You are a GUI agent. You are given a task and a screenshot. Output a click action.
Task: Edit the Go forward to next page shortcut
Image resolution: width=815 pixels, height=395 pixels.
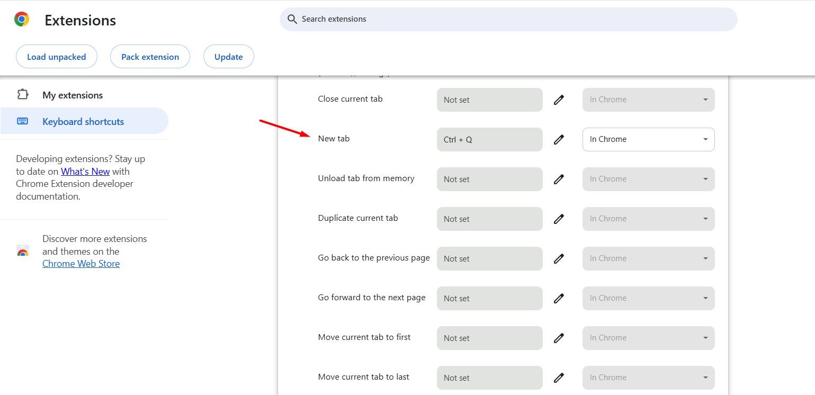pos(559,298)
